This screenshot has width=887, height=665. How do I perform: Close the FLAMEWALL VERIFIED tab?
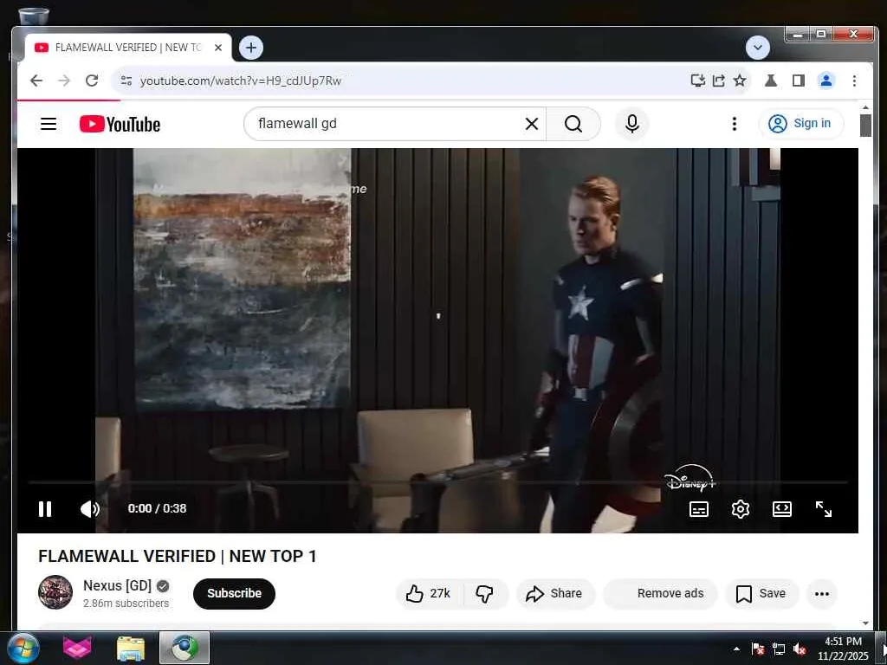coord(218,48)
